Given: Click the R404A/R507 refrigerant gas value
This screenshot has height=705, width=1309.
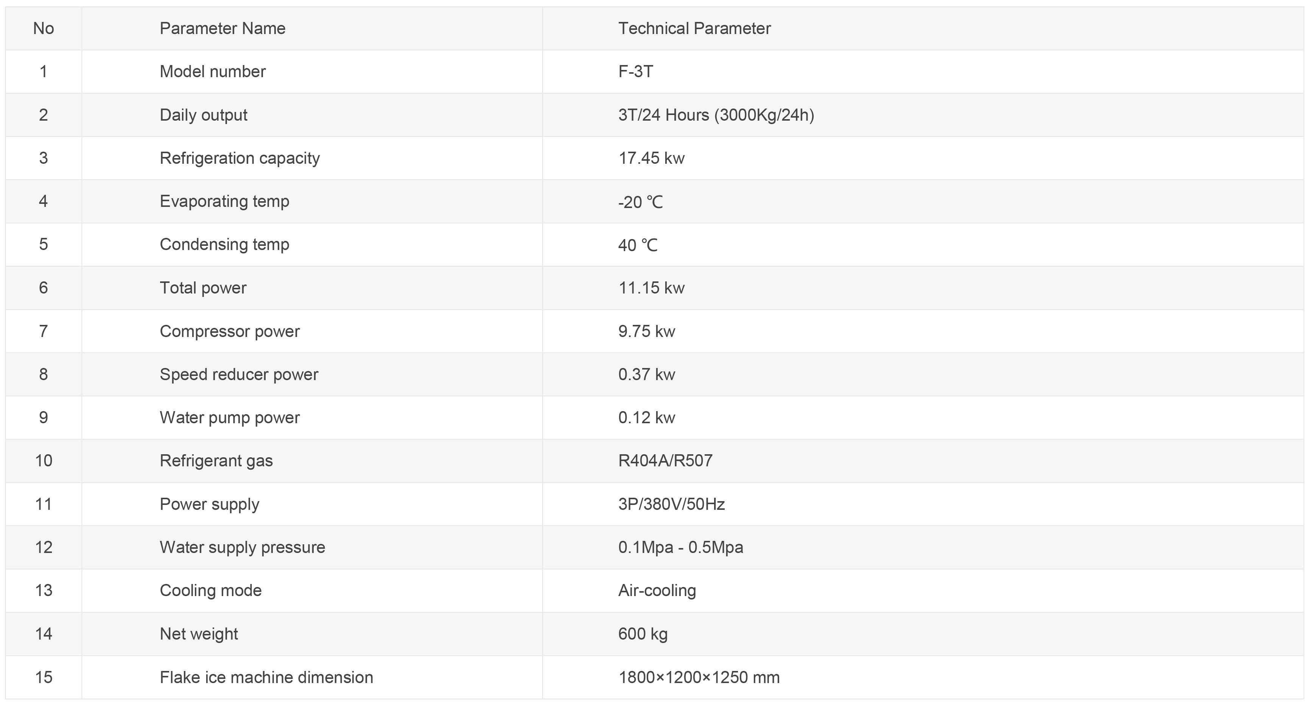Looking at the screenshot, I should coord(665,461).
